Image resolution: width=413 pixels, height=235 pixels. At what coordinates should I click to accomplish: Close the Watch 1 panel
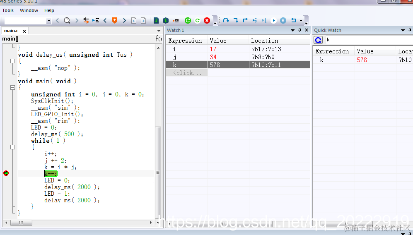(306, 30)
